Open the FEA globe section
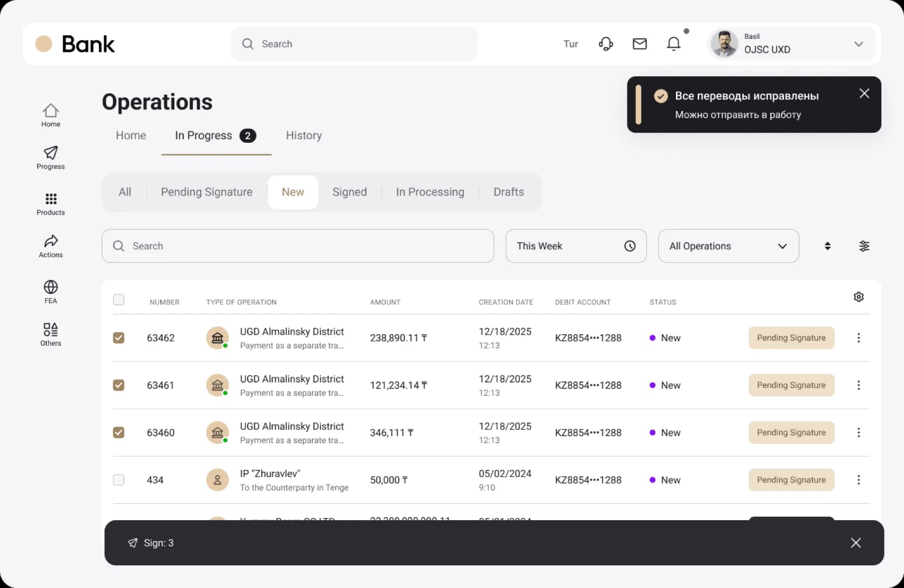The image size is (904, 588). [50, 290]
